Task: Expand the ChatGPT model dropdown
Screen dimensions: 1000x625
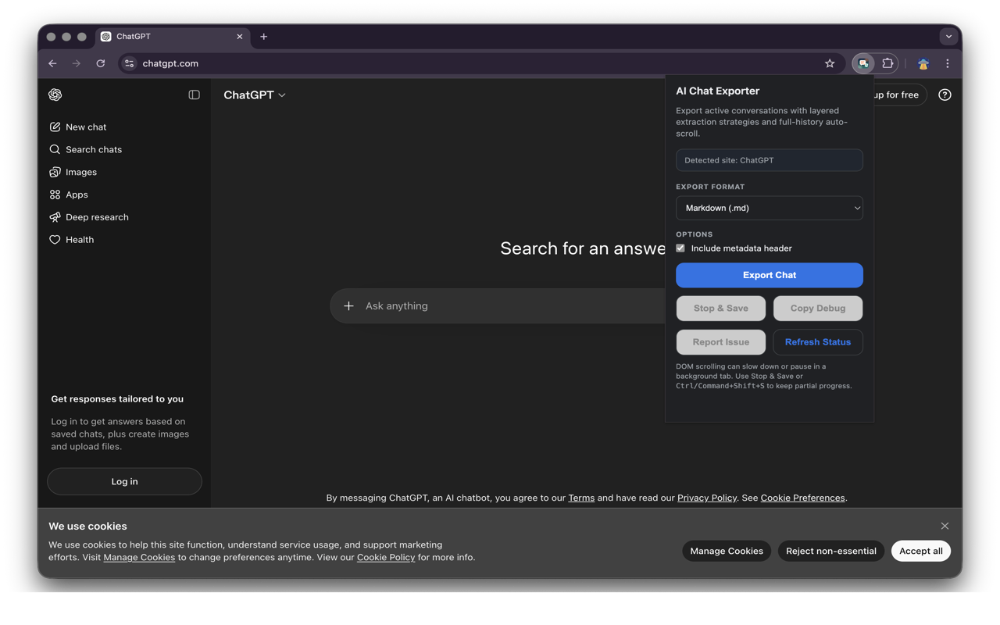Action: 255,95
